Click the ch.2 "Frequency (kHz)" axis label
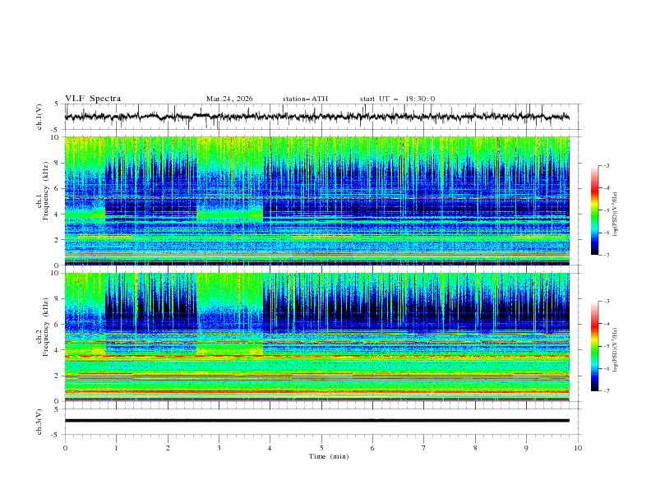This screenshot has height=503, width=651. pyautogui.click(x=46, y=327)
